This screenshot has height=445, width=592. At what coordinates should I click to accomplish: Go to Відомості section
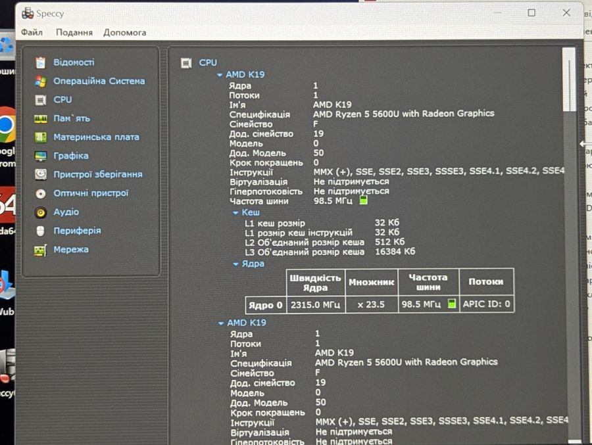[x=74, y=62]
